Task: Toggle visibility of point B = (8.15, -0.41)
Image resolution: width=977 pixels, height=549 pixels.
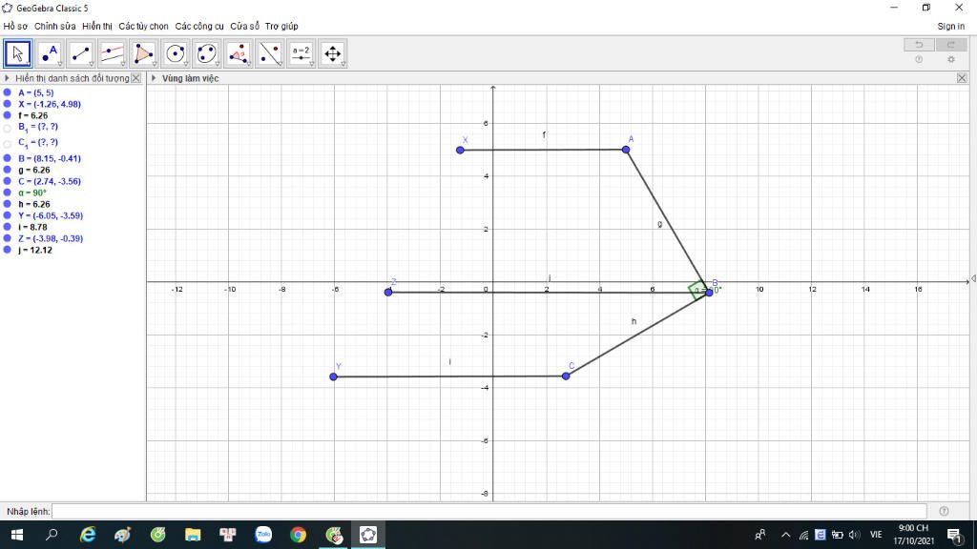Action: pos(8,158)
